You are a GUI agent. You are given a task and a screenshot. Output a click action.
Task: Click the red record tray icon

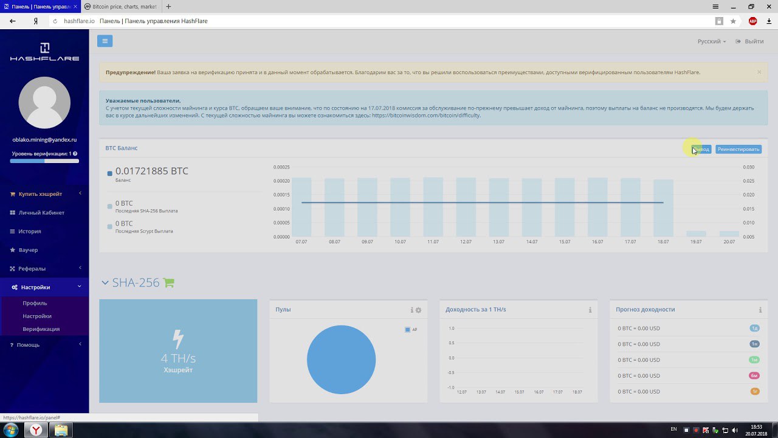click(x=697, y=430)
